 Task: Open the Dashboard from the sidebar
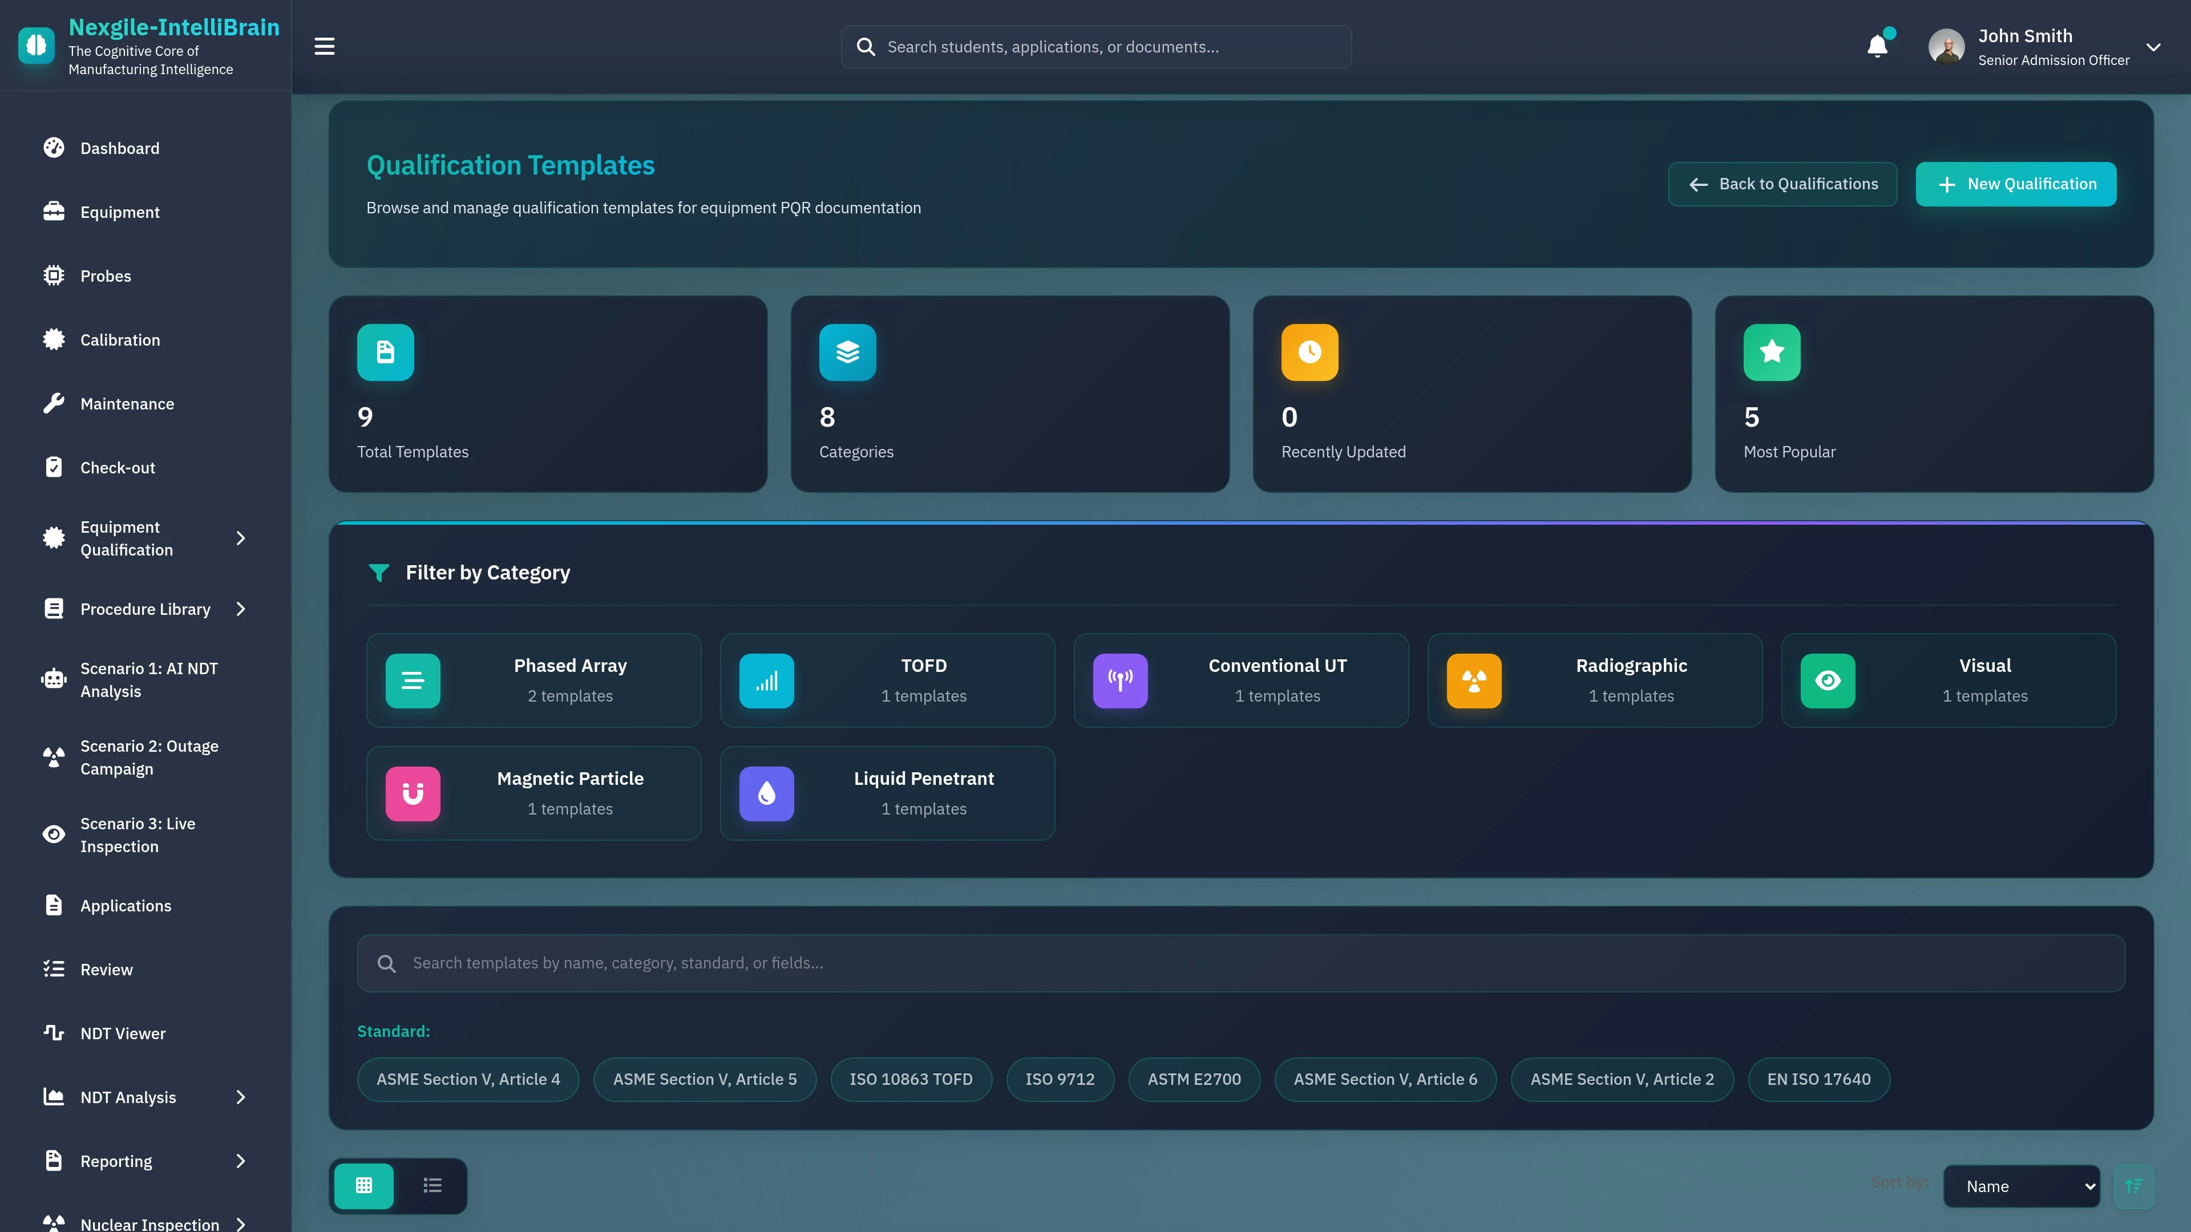pyautogui.click(x=119, y=148)
